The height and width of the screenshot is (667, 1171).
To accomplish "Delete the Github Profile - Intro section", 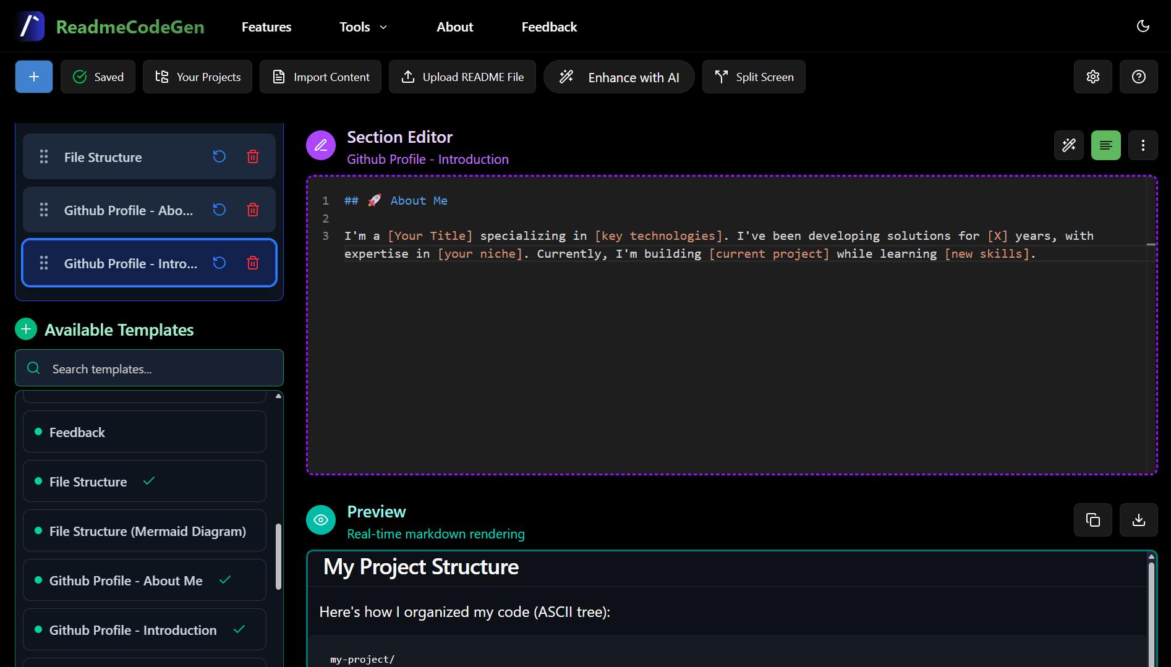I will (x=253, y=263).
